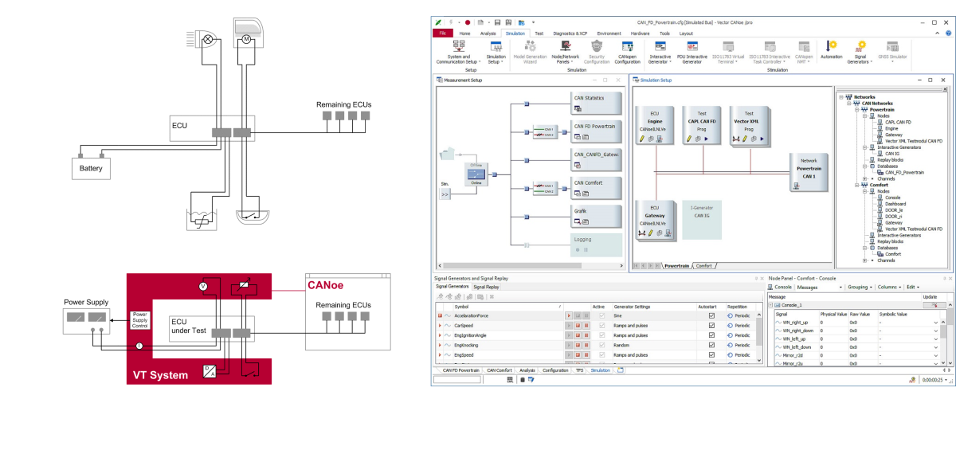Open the Columns dropdown in Node Panel
The width and height of the screenshot is (956, 450).
pos(889,287)
